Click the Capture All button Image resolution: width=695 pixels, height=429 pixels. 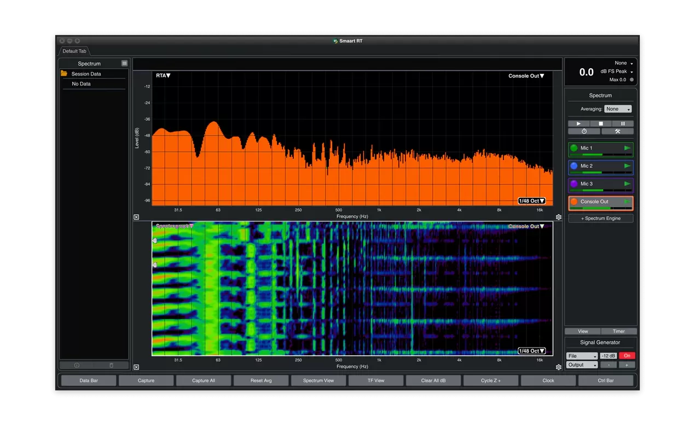[x=204, y=380]
